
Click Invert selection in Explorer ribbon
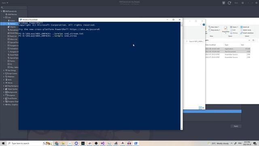pos(247,33)
